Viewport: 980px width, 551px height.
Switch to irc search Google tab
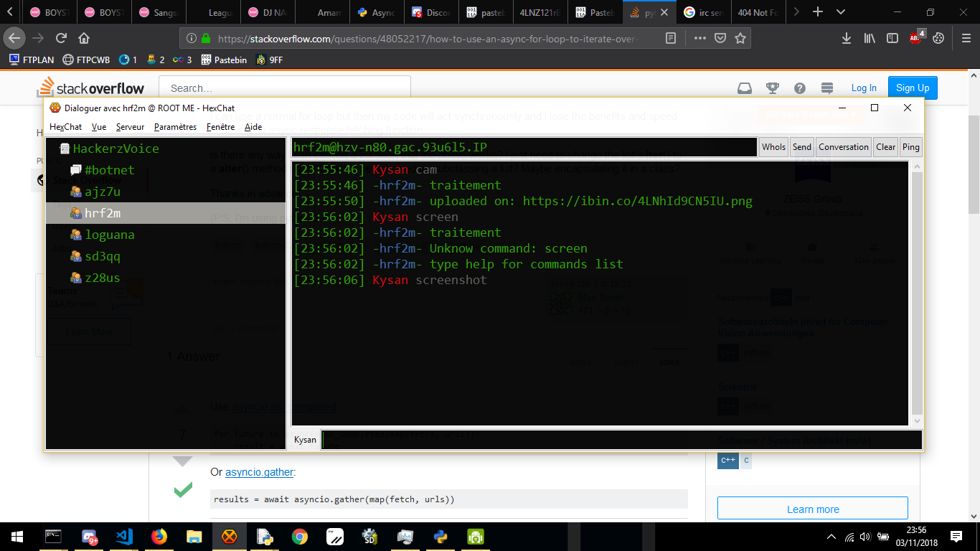click(x=705, y=12)
